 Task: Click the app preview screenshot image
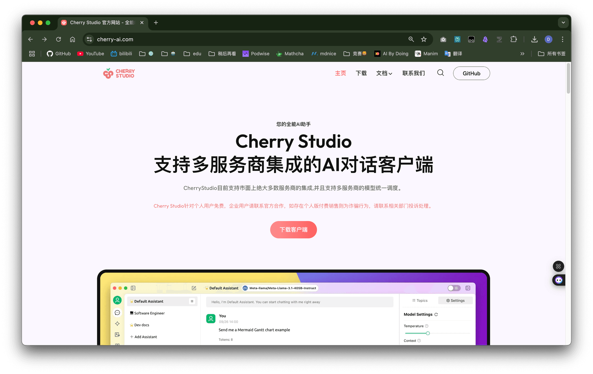pos(293,307)
